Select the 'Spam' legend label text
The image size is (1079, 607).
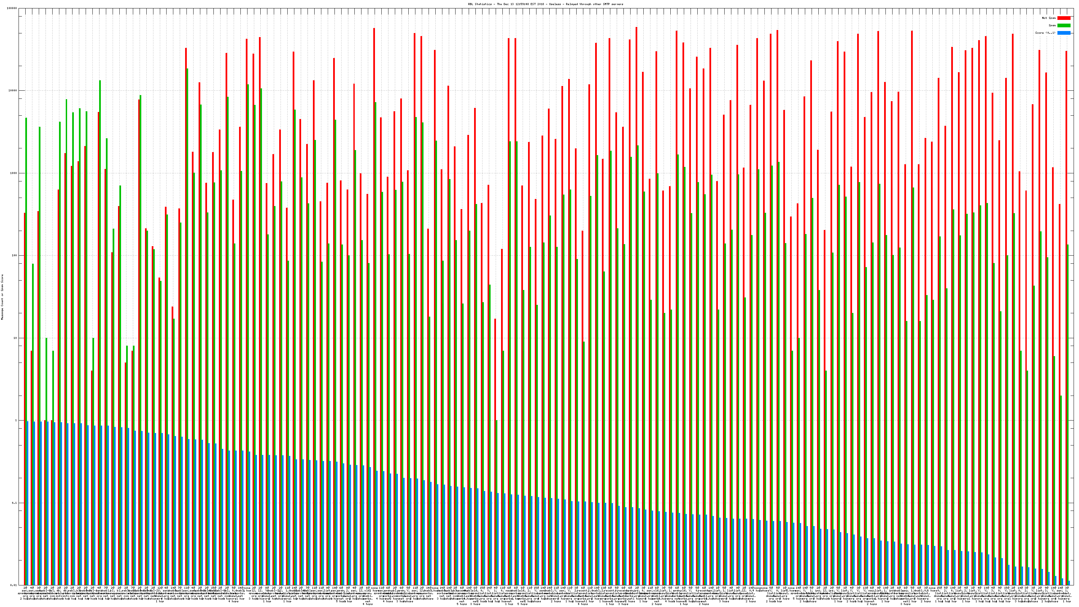1052,26
